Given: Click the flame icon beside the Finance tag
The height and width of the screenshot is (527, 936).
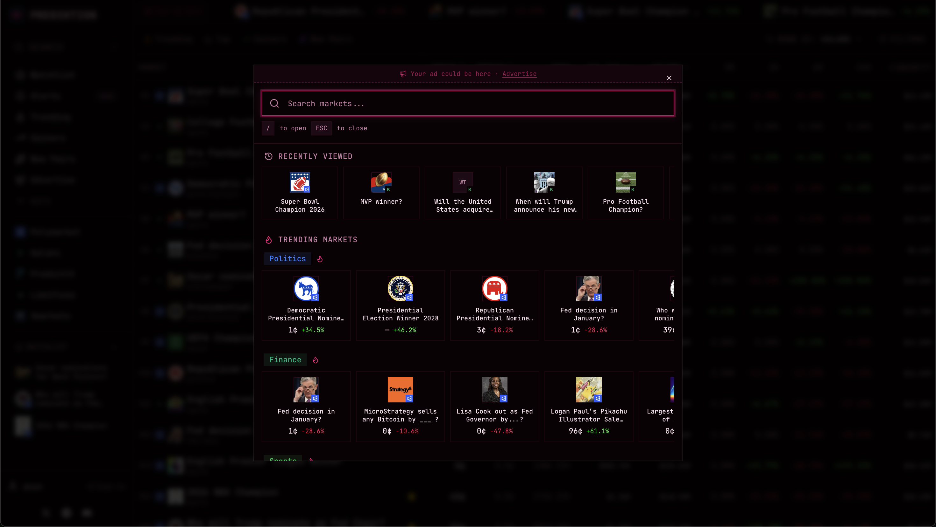Looking at the screenshot, I should pos(315,360).
